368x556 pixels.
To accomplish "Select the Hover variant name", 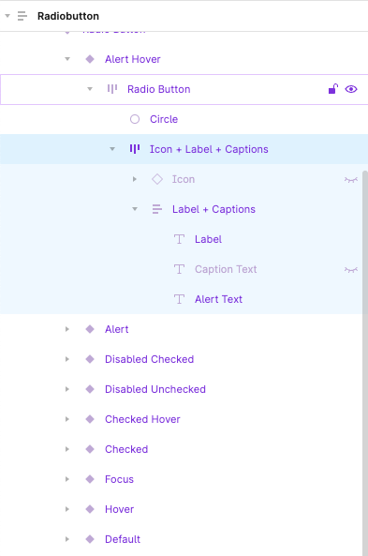I will pos(119,509).
